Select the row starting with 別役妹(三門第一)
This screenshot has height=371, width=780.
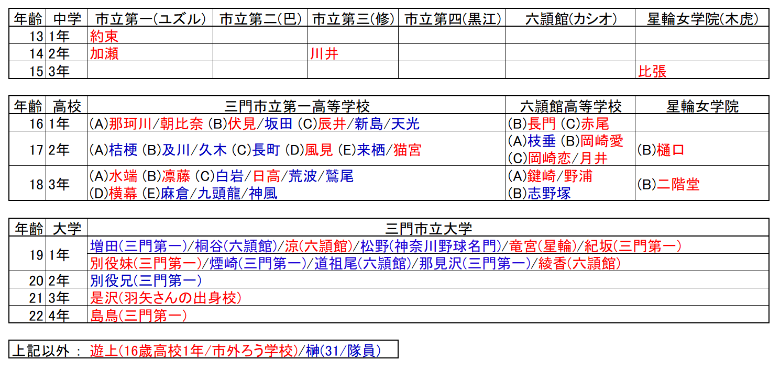(x=428, y=263)
